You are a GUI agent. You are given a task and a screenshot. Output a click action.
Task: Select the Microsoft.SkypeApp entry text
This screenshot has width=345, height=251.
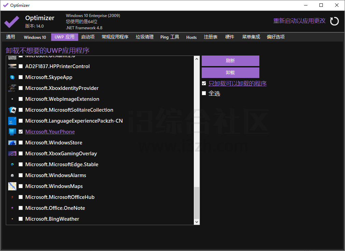[x=48, y=77]
